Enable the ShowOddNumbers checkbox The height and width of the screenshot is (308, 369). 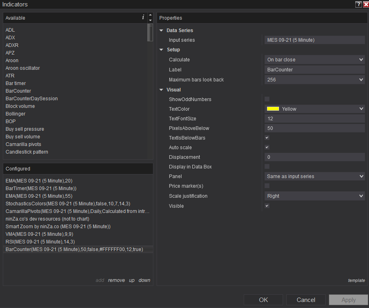tap(267, 99)
